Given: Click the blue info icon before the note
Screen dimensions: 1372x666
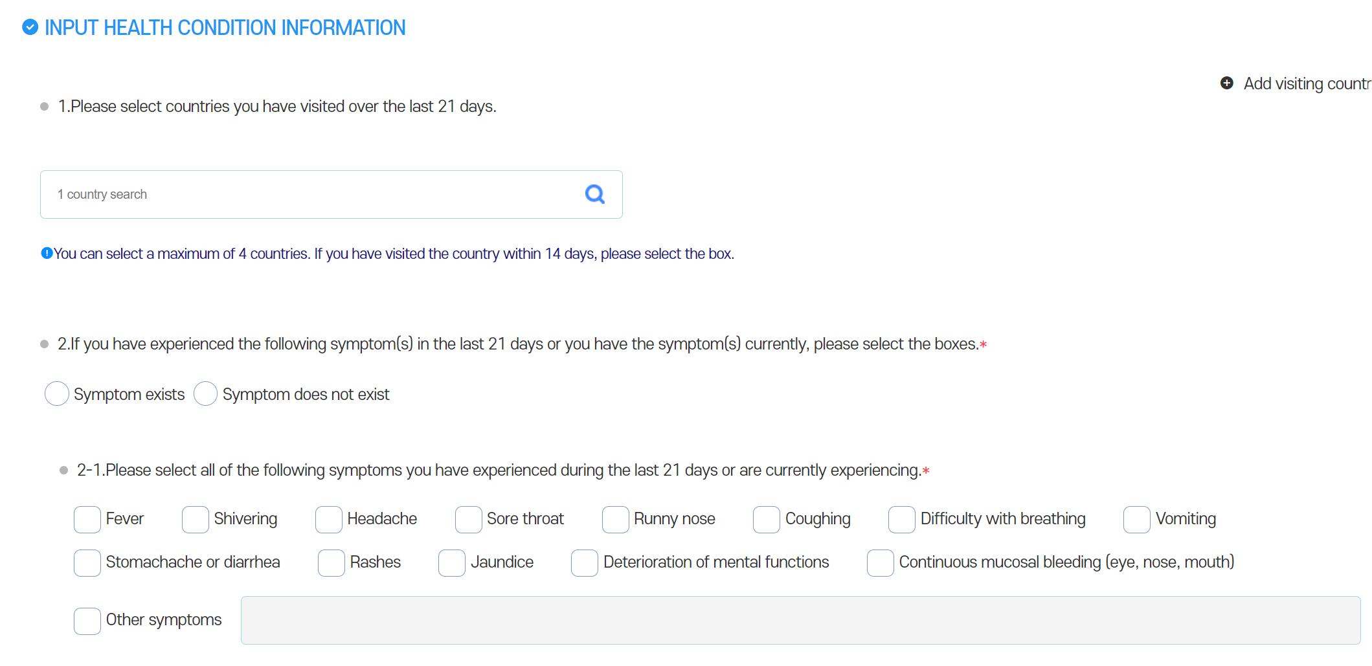Looking at the screenshot, I should pos(47,253).
